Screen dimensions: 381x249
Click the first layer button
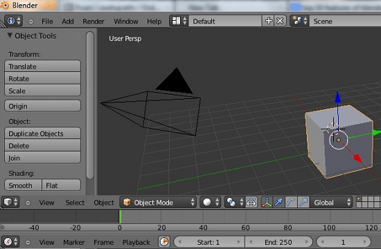pos(359,199)
